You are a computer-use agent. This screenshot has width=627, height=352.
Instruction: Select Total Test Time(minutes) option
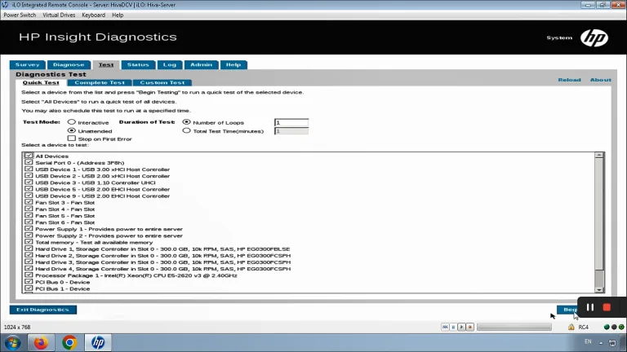click(x=186, y=130)
